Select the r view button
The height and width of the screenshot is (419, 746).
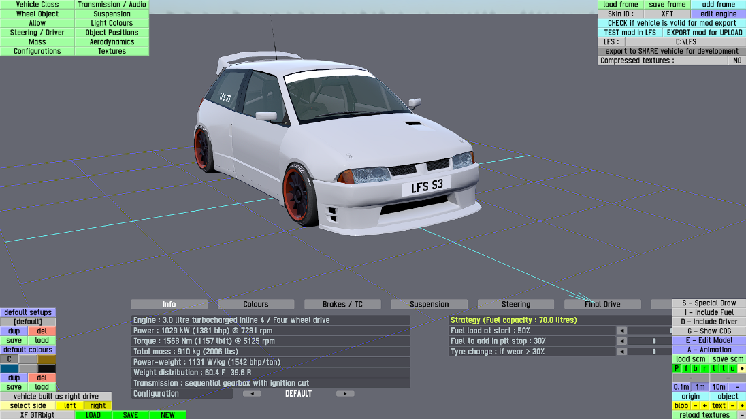704,368
